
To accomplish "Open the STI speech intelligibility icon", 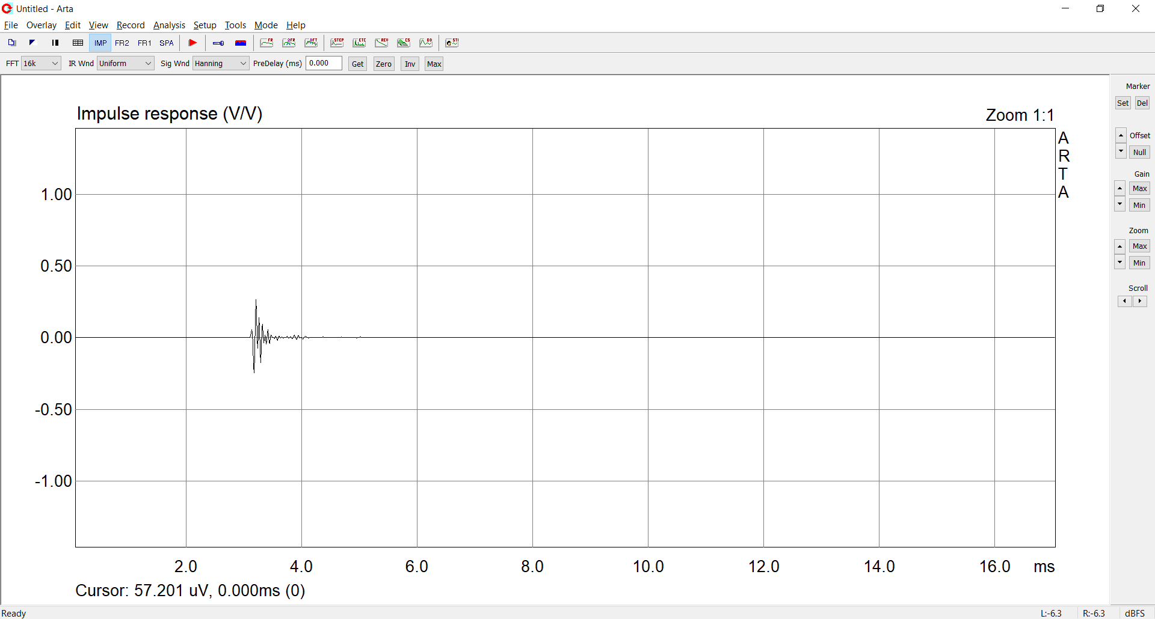I will click(452, 43).
